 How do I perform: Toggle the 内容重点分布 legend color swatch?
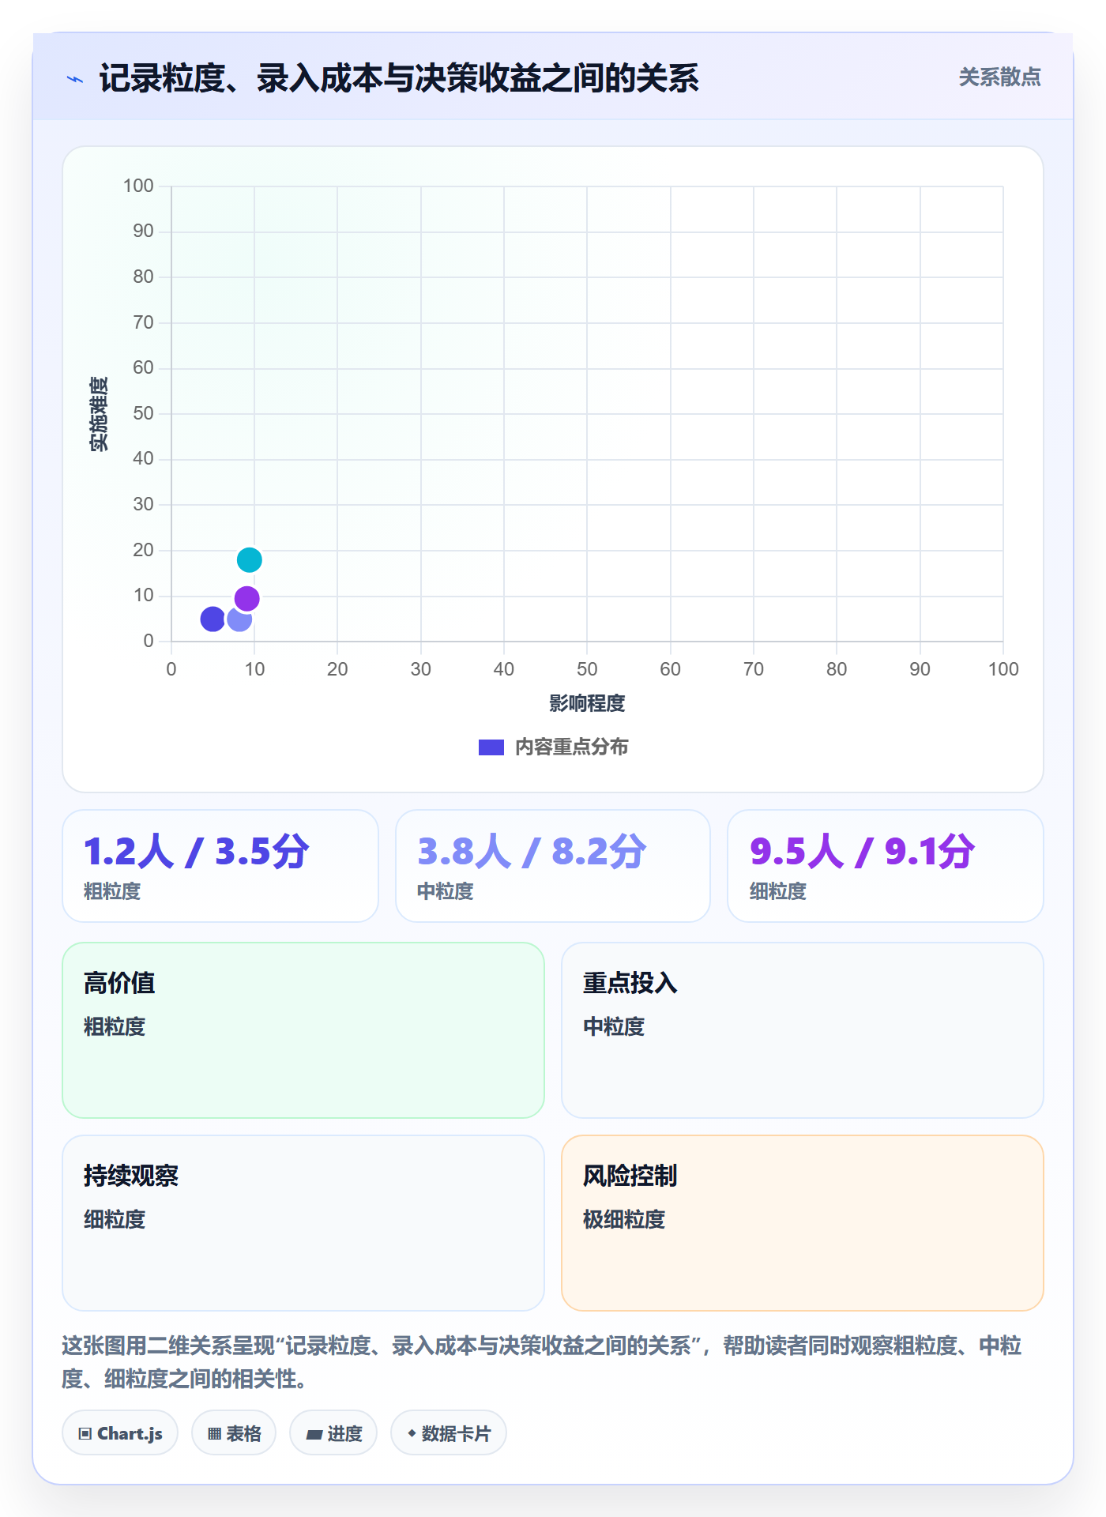point(491,747)
